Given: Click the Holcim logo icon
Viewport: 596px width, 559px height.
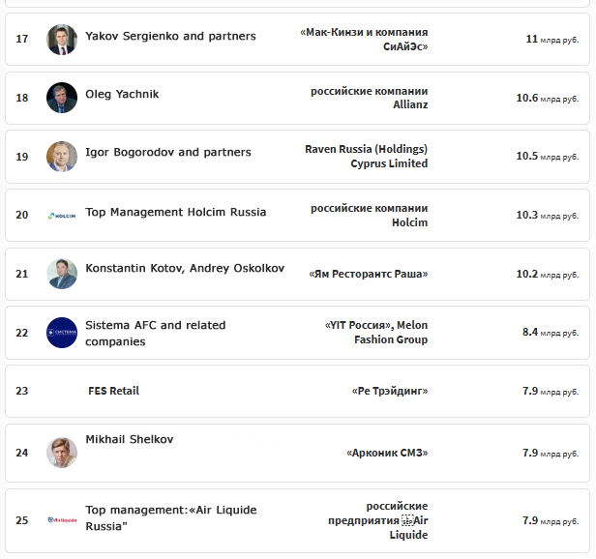Looking at the screenshot, I should [x=62, y=216].
